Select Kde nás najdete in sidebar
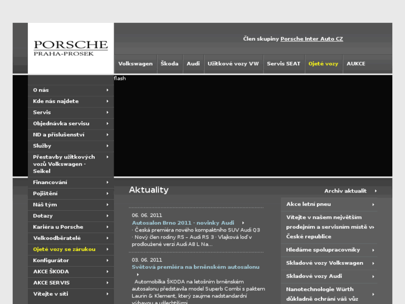The width and height of the screenshot is (405, 304). pos(71,101)
